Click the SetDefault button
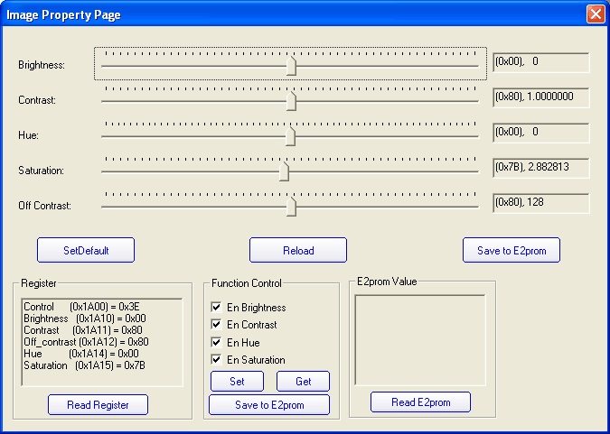Screen dimensions: 610x434 pyautogui.click(x=86, y=250)
